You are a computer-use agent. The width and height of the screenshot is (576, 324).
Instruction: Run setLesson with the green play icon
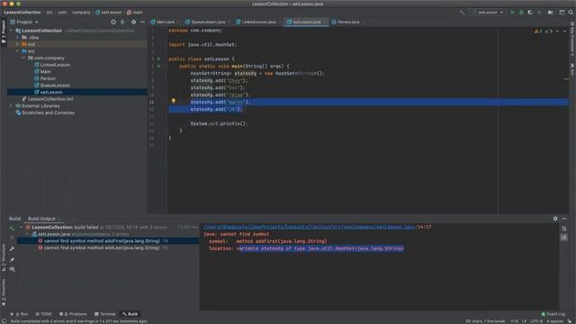point(512,12)
